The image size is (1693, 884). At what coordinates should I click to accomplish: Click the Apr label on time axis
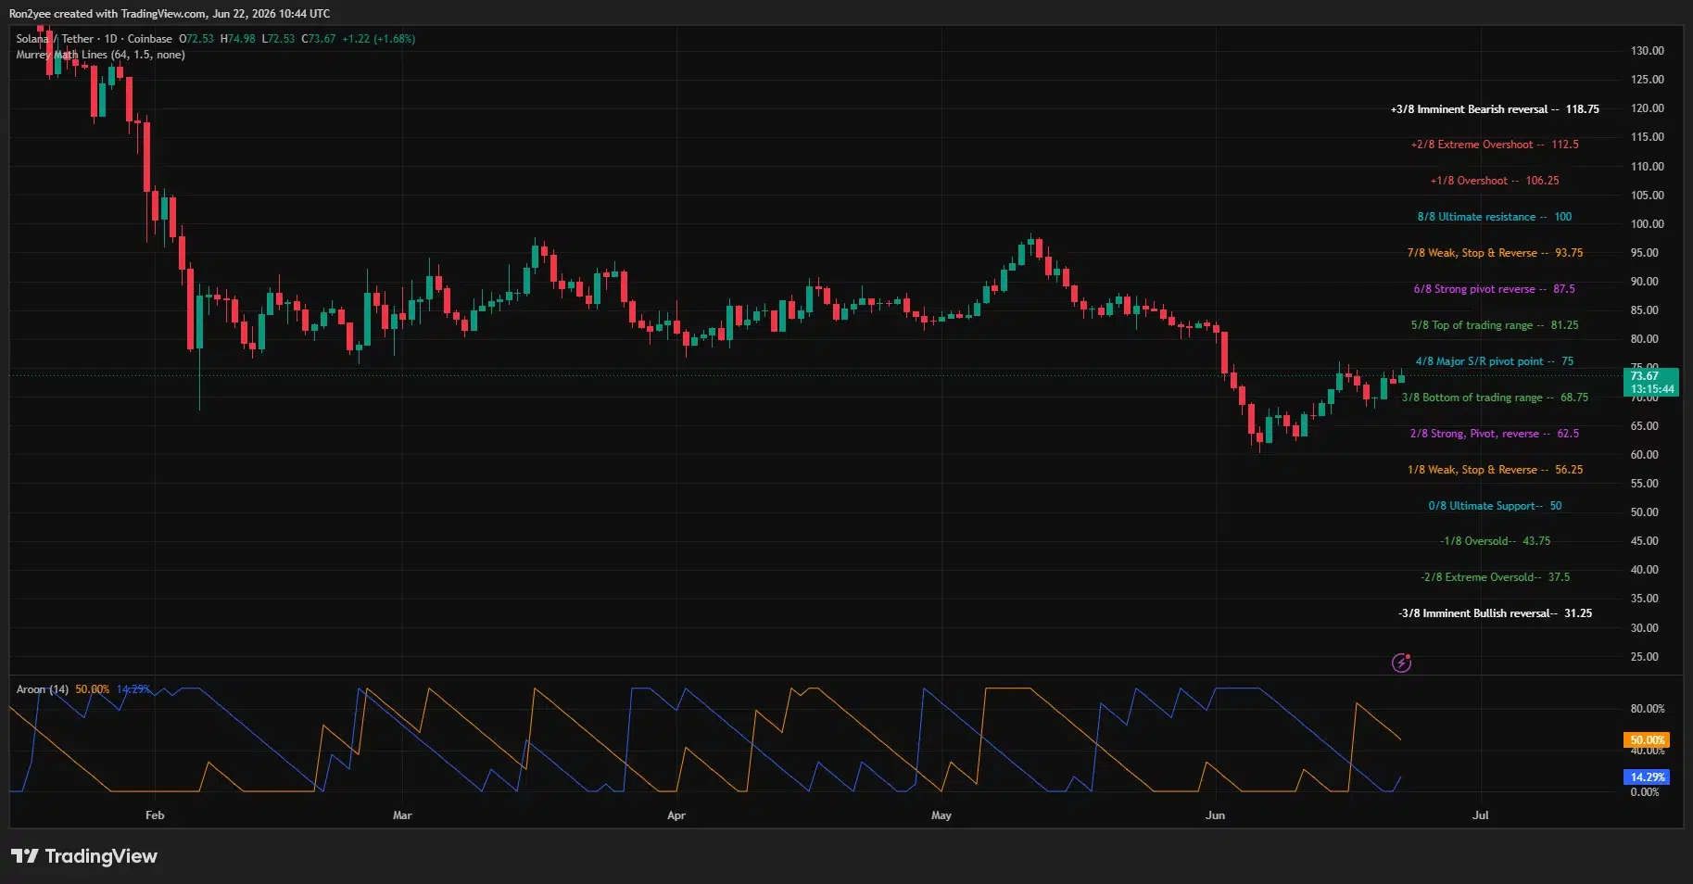(x=676, y=815)
